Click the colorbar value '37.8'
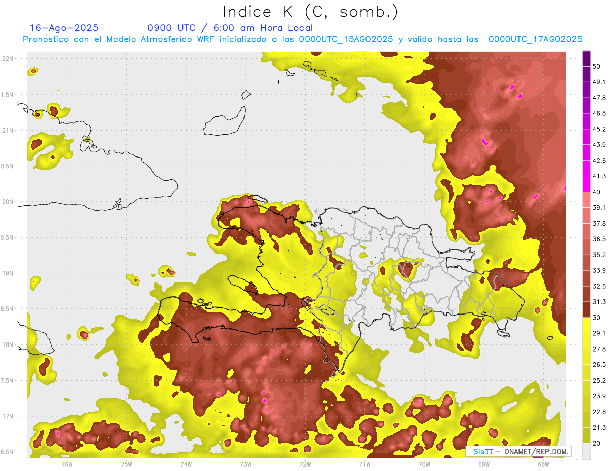610x471 pixels. [x=599, y=224]
